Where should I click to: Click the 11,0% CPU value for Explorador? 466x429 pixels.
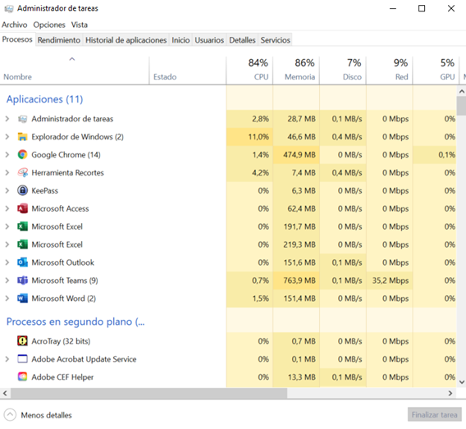coord(258,137)
